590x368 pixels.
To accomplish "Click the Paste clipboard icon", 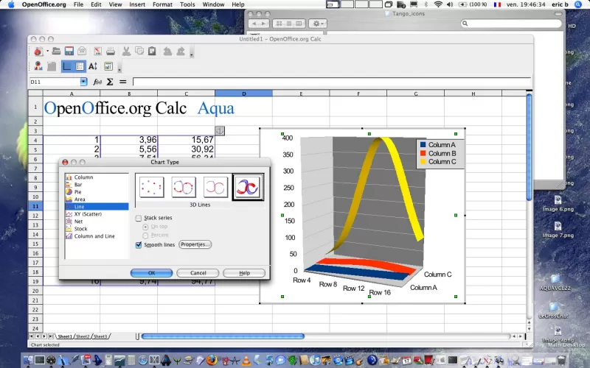I will click(x=152, y=51).
